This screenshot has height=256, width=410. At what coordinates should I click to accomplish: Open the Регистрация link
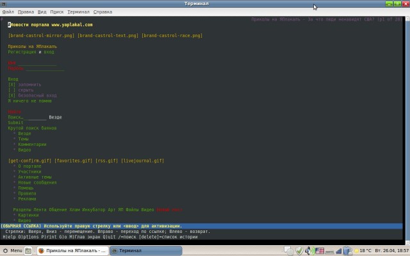(x=22, y=52)
